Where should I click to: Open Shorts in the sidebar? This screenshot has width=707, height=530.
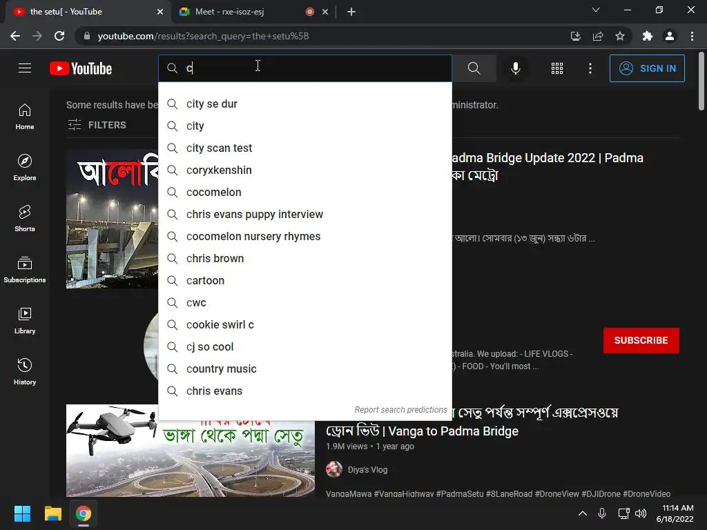tap(25, 219)
